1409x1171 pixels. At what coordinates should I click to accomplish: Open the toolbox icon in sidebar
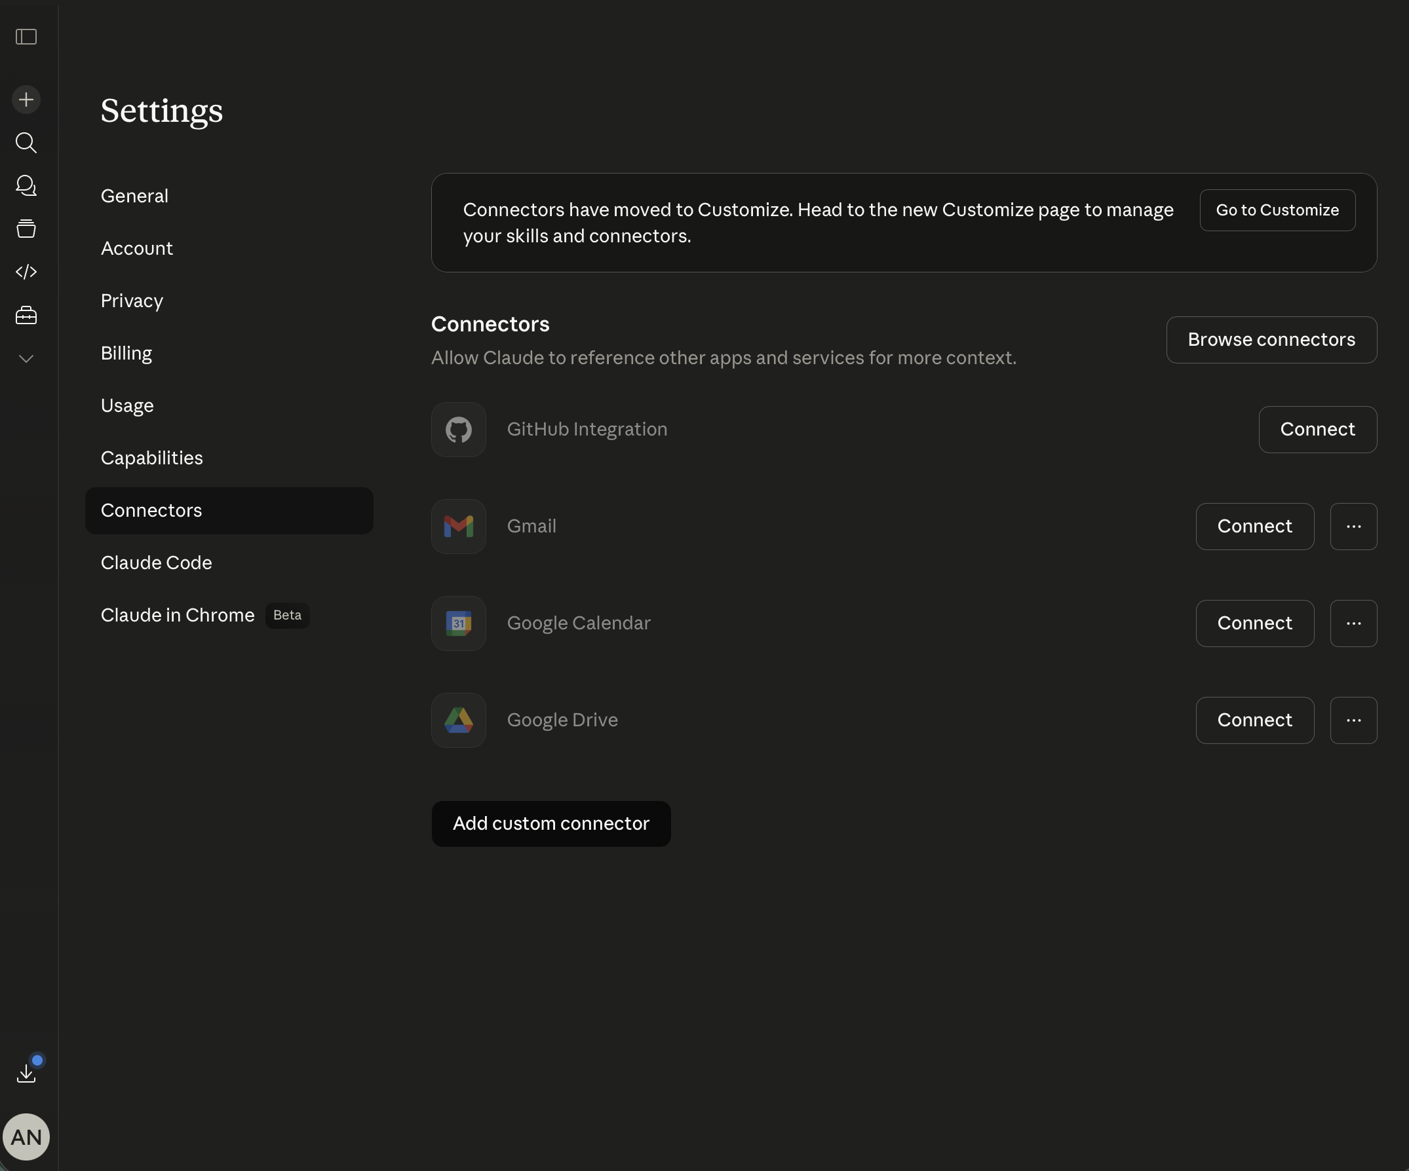pyautogui.click(x=26, y=315)
